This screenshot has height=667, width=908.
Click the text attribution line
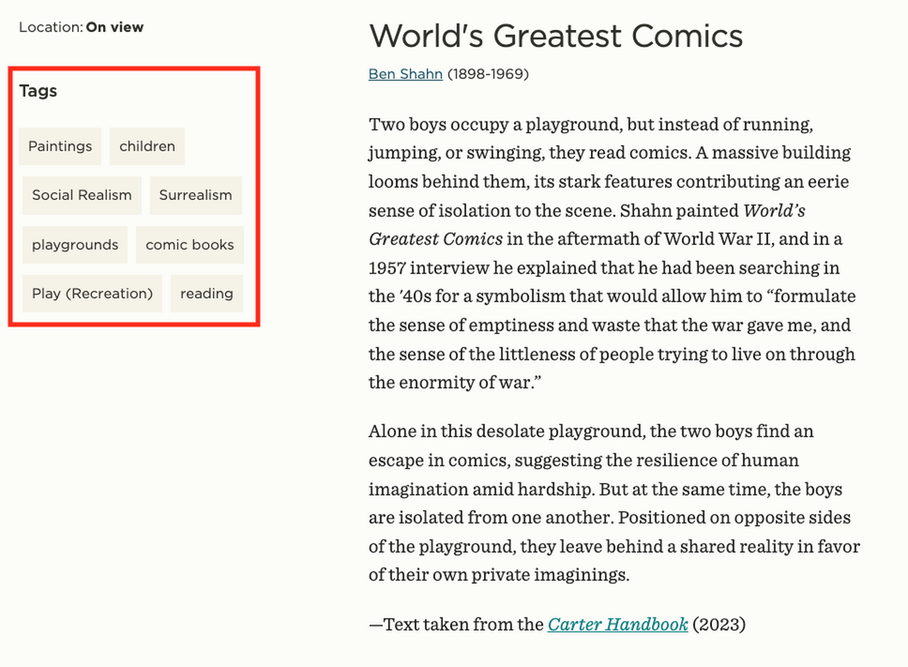[454, 624]
